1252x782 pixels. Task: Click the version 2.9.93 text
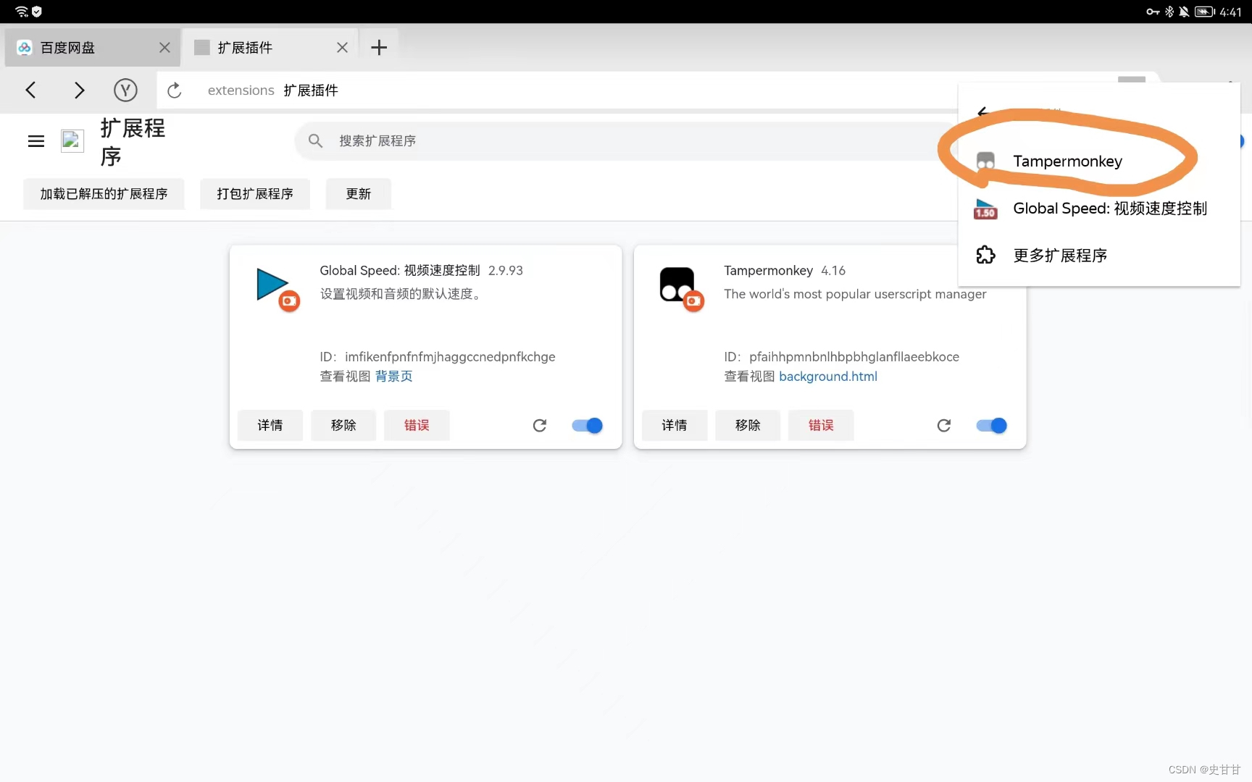(505, 271)
